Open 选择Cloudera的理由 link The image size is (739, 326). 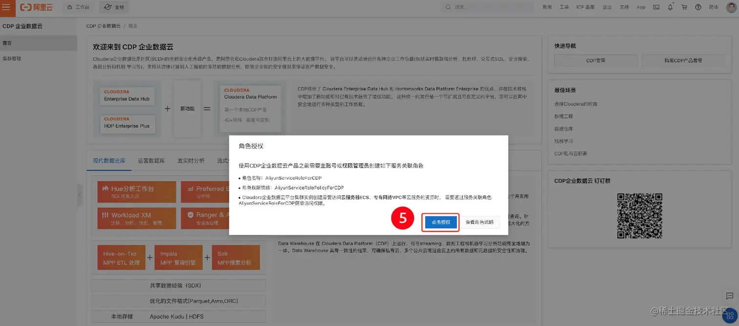tap(576, 104)
